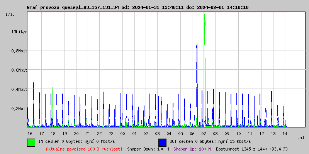Click the 0,4Mbit y-axis label

19,89
